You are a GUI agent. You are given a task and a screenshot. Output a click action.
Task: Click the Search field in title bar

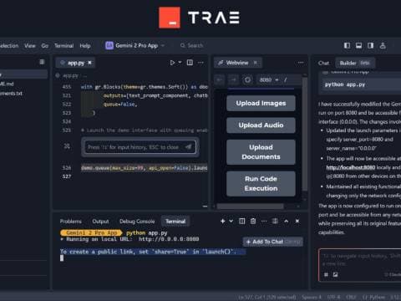[x=192, y=45]
